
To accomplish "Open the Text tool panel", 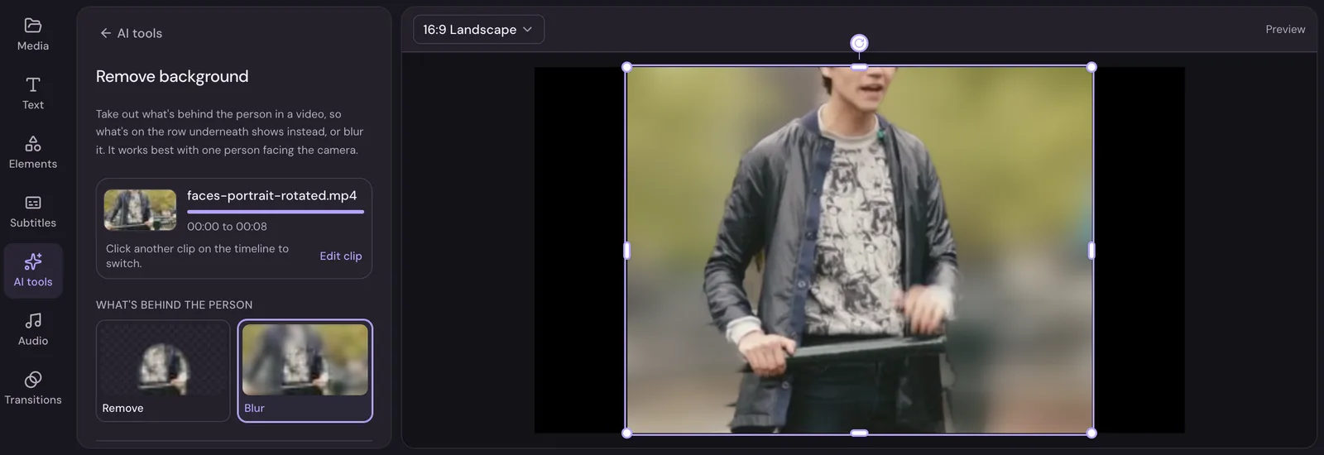I will (33, 93).
